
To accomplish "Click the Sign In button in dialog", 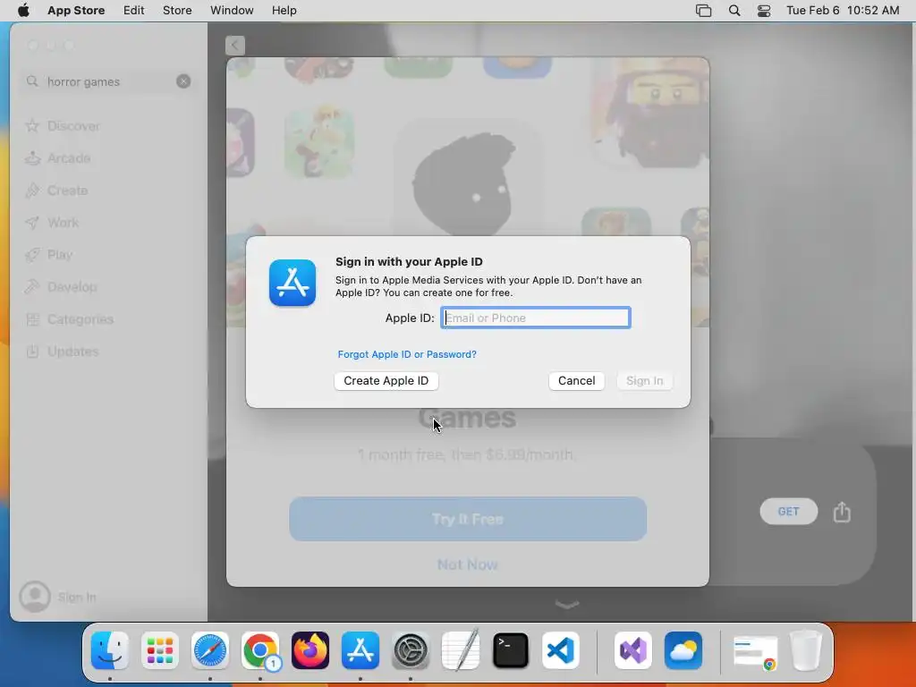I will point(644,380).
